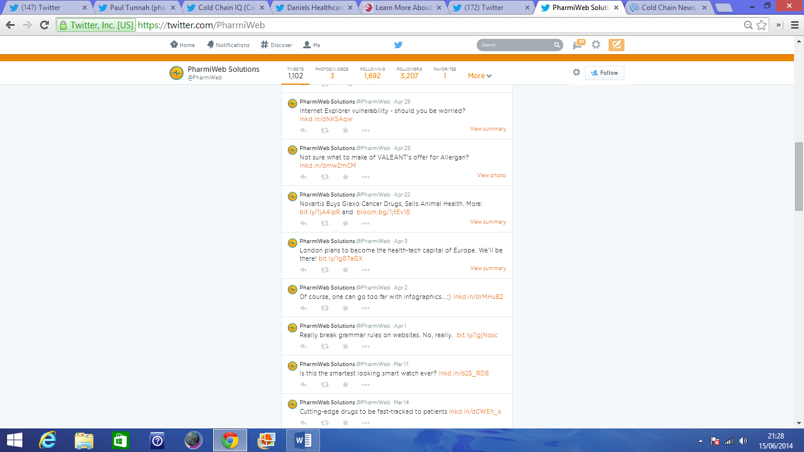The height and width of the screenshot is (452, 804).
Task: Retweet the smart watch tweet
Action: click(324, 384)
